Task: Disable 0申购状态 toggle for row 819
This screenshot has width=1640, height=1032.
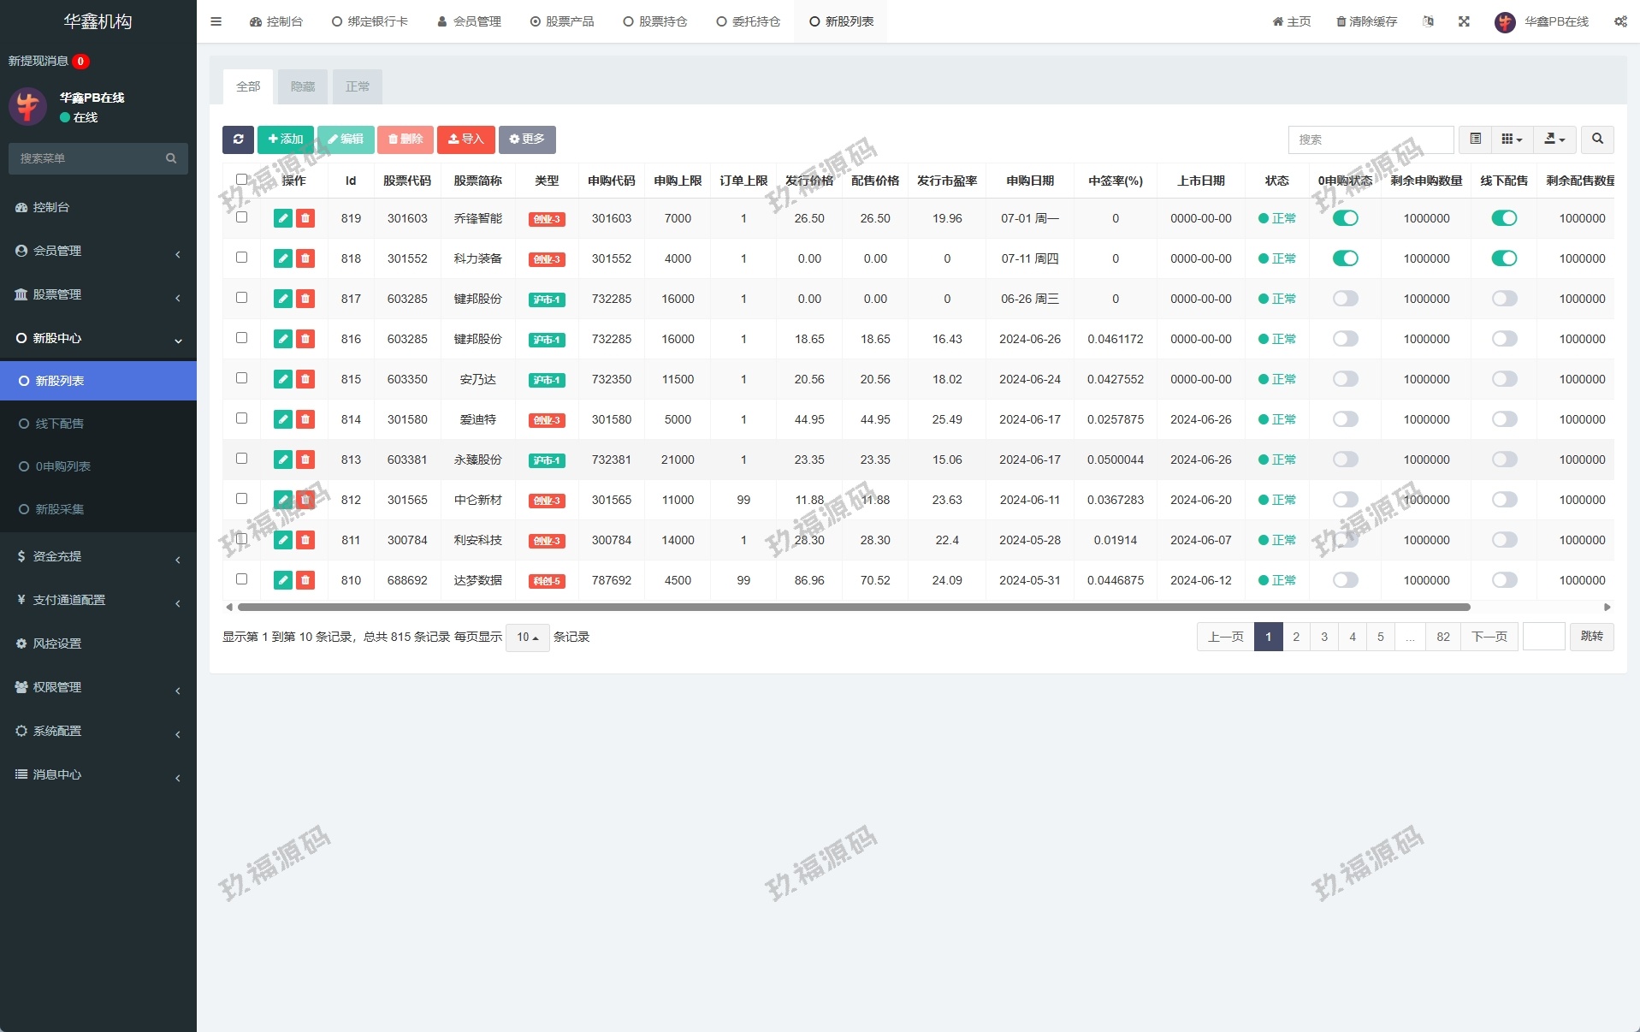Action: click(x=1345, y=219)
